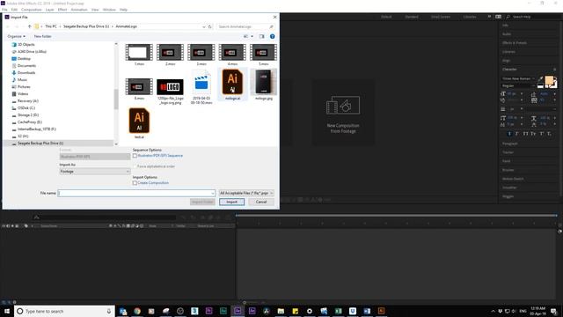Click the black and white preset swatch
This screenshot has height=317, width=563.
[540, 86]
